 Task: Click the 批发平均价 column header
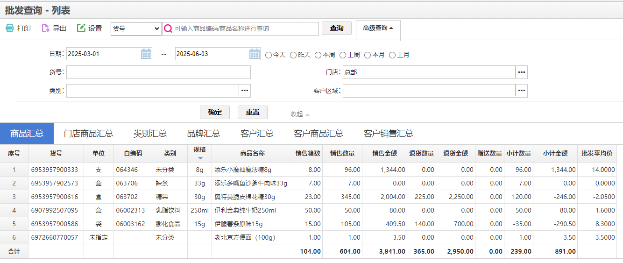pyautogui.click(x=597, y=153)
